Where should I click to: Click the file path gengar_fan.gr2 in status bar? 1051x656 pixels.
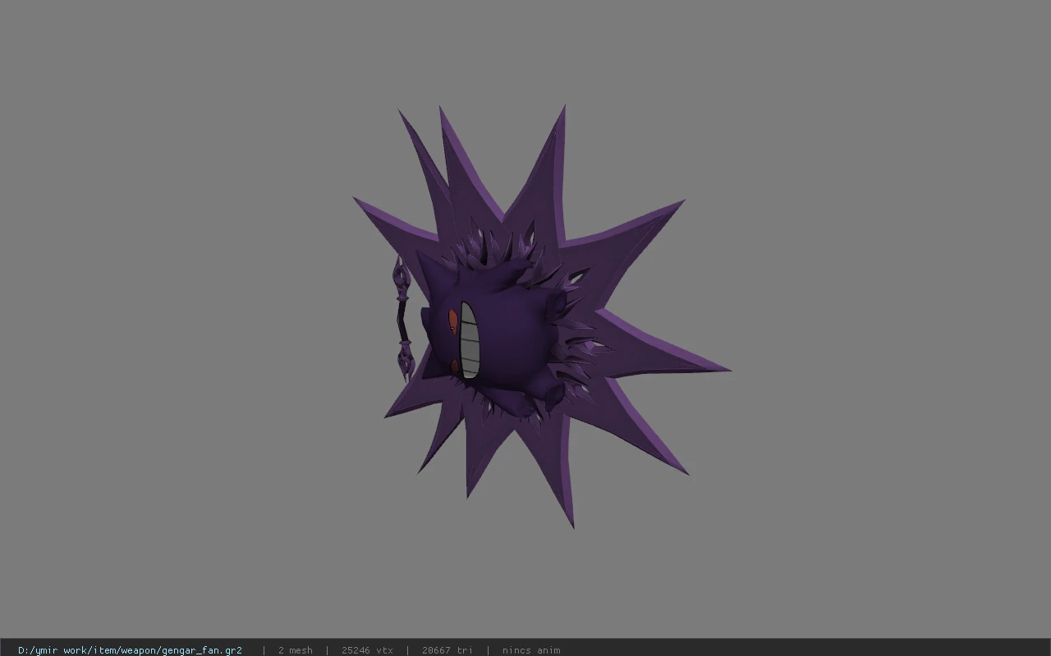point(130,650)
